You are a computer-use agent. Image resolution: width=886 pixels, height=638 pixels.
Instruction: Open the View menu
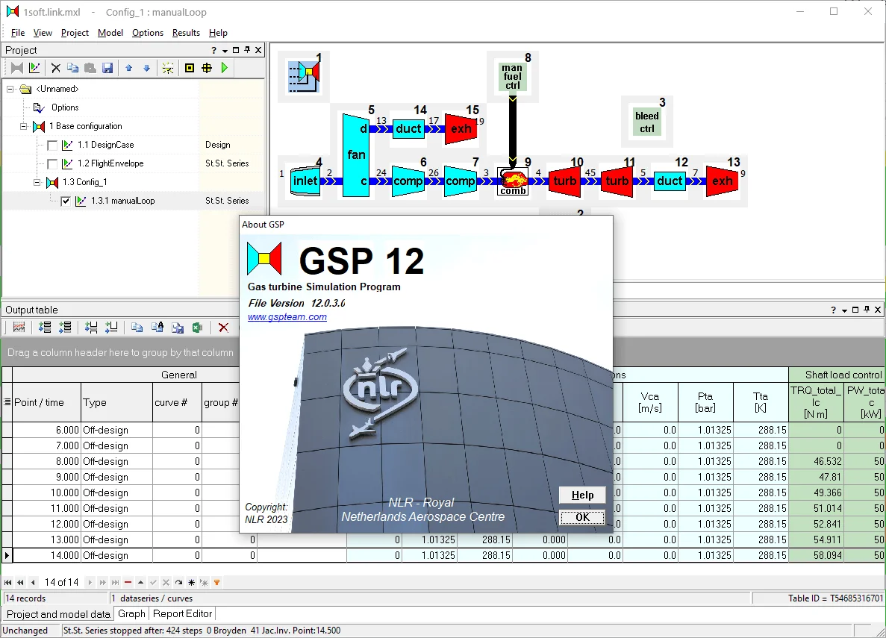click(x=43, y=33)
